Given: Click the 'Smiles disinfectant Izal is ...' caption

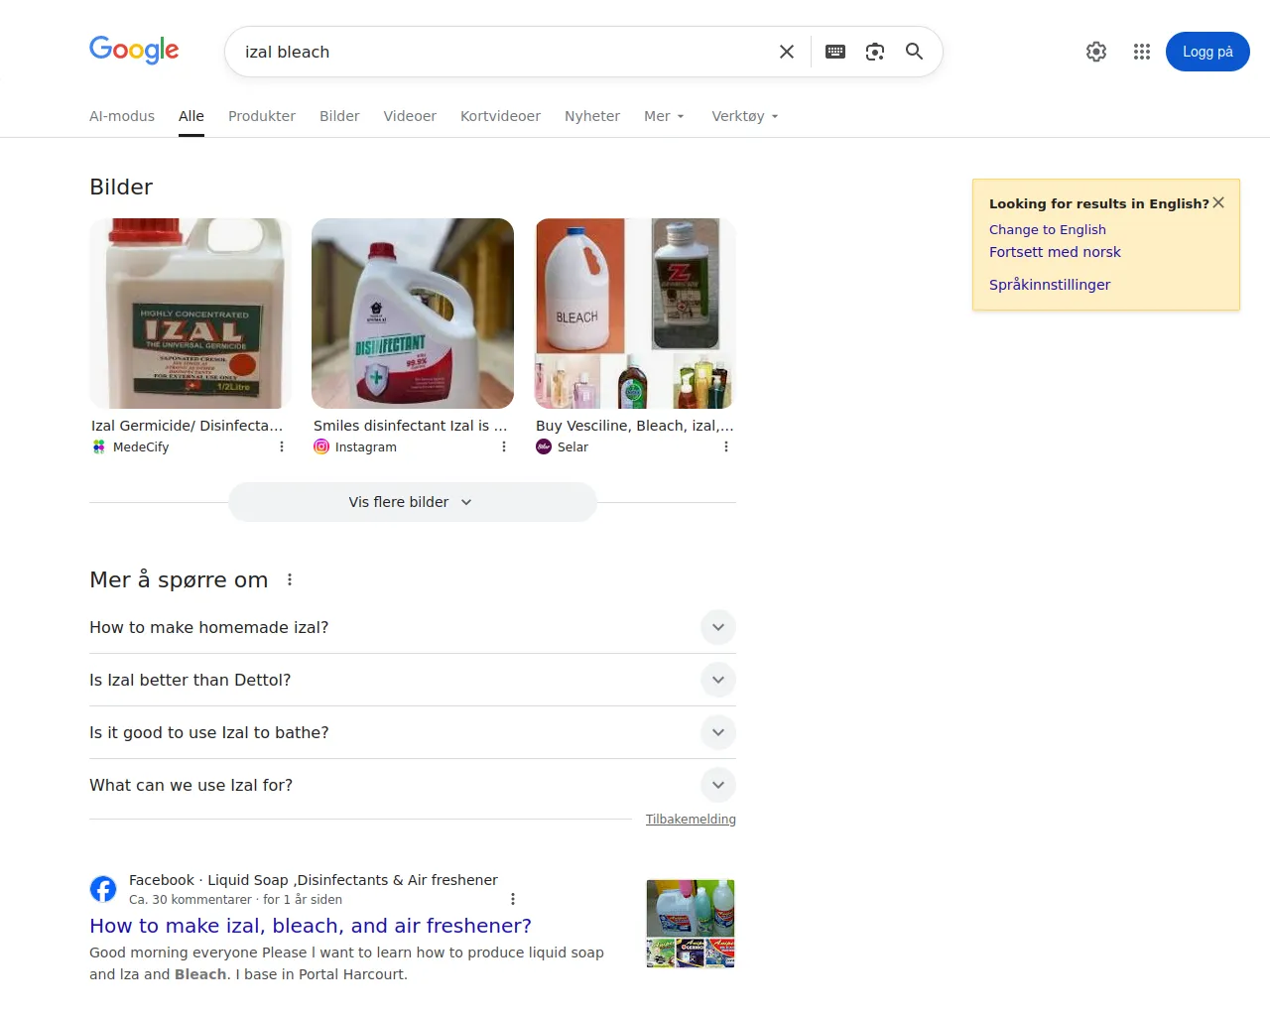Looking at the screenshot, I should tap(411, 426).
